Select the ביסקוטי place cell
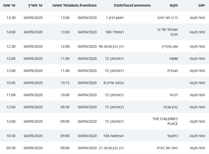 173,136
